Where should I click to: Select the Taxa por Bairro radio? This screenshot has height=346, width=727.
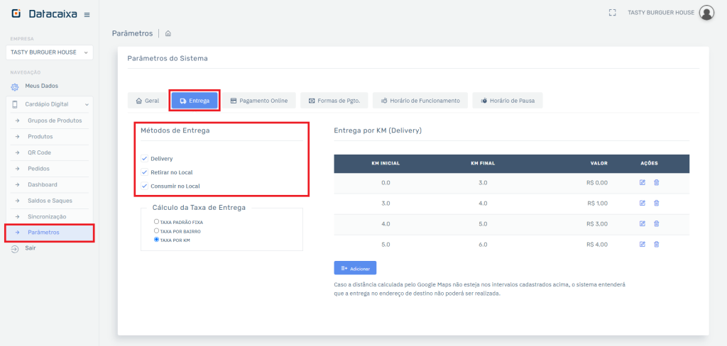coord(156,230)
